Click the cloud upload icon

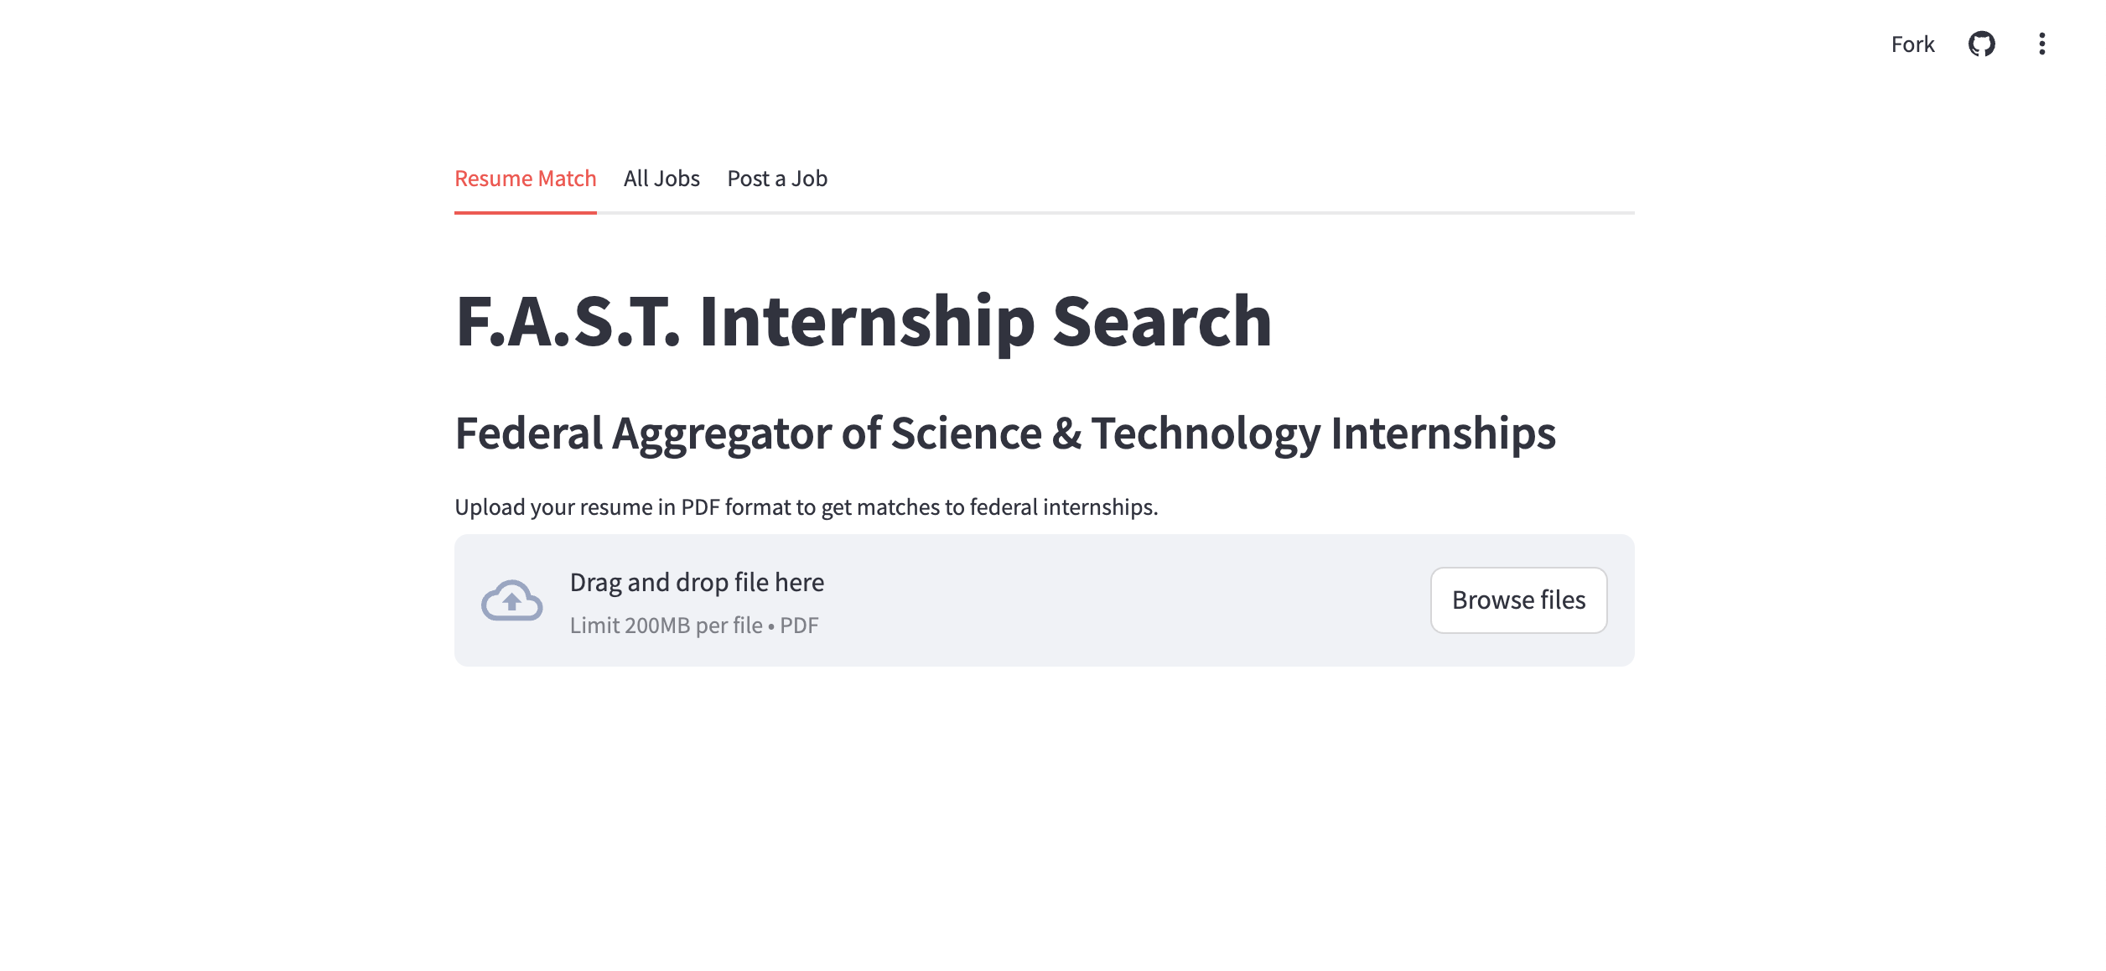[x=511, y=600]
